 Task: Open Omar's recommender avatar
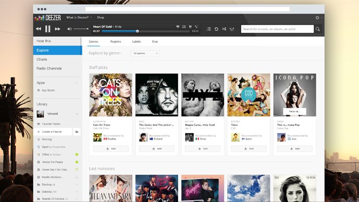click(x=189, y=137)
